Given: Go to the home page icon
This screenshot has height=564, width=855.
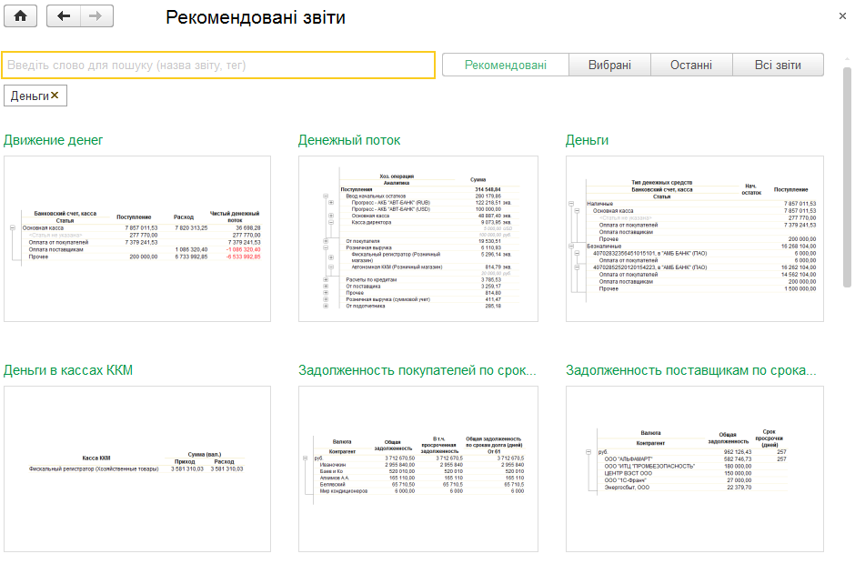Looking at the screenshot, I should [x=21, y=15].
